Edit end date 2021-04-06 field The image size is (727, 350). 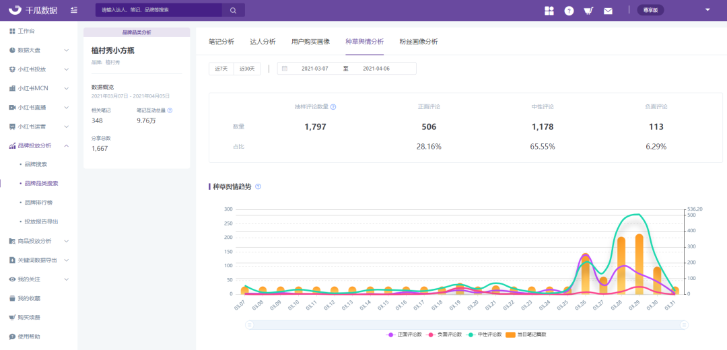376,69
